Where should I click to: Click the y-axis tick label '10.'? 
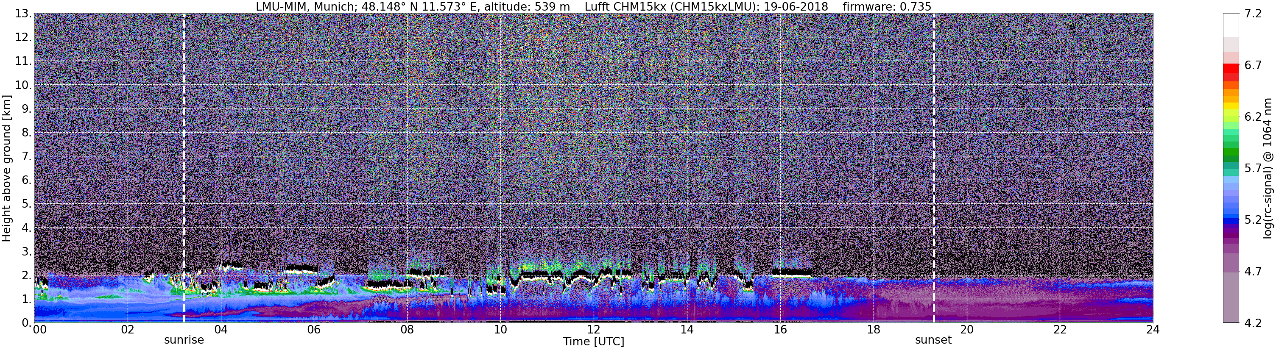pos(23,85)
